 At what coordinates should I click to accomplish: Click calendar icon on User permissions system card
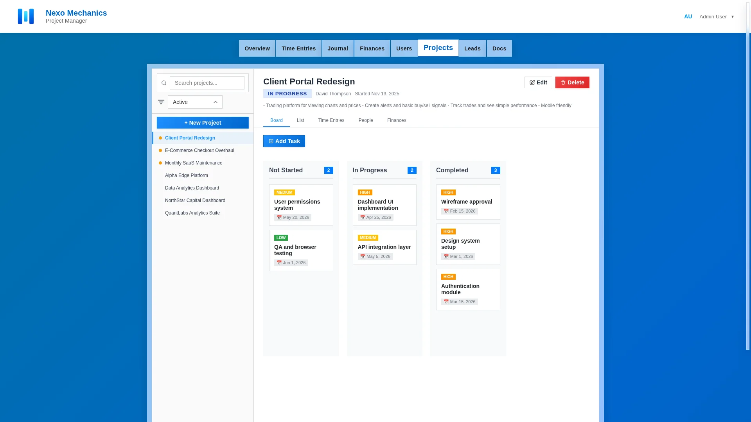(279, 217)
